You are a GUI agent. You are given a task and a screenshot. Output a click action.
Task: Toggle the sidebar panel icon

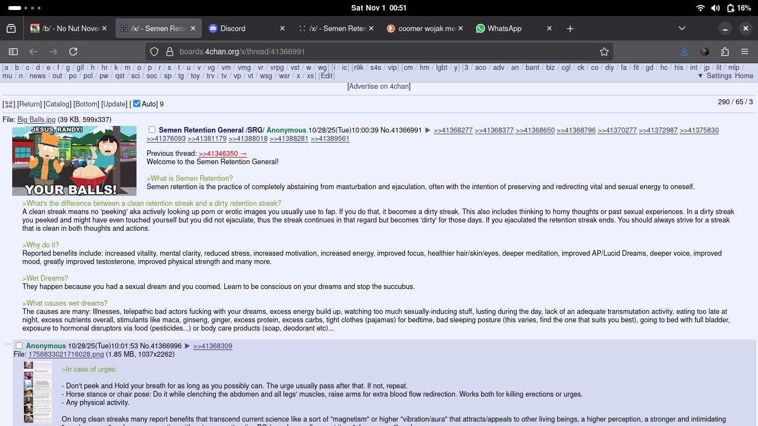13,52
